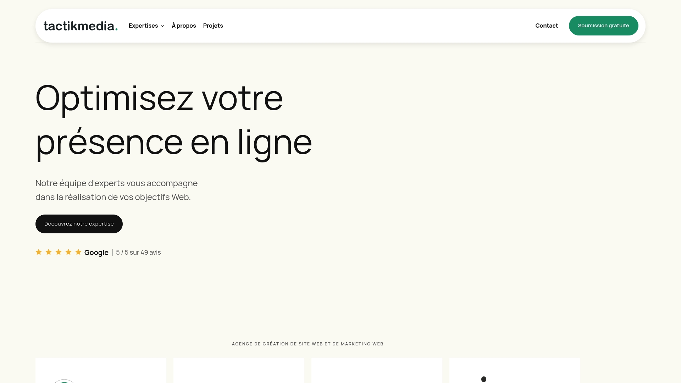Screen dimensions: 681x383
Task: Click the first gold rating star
Action: pos(39,252)
